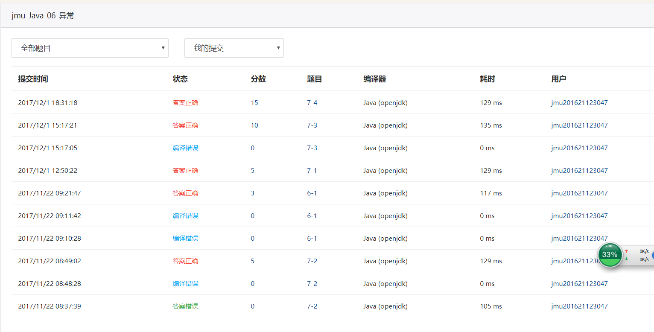Open user jmu201621123047 in 12:50:22 row
Image resolution: width=654 pixels, height=332 pixels.
579,171
